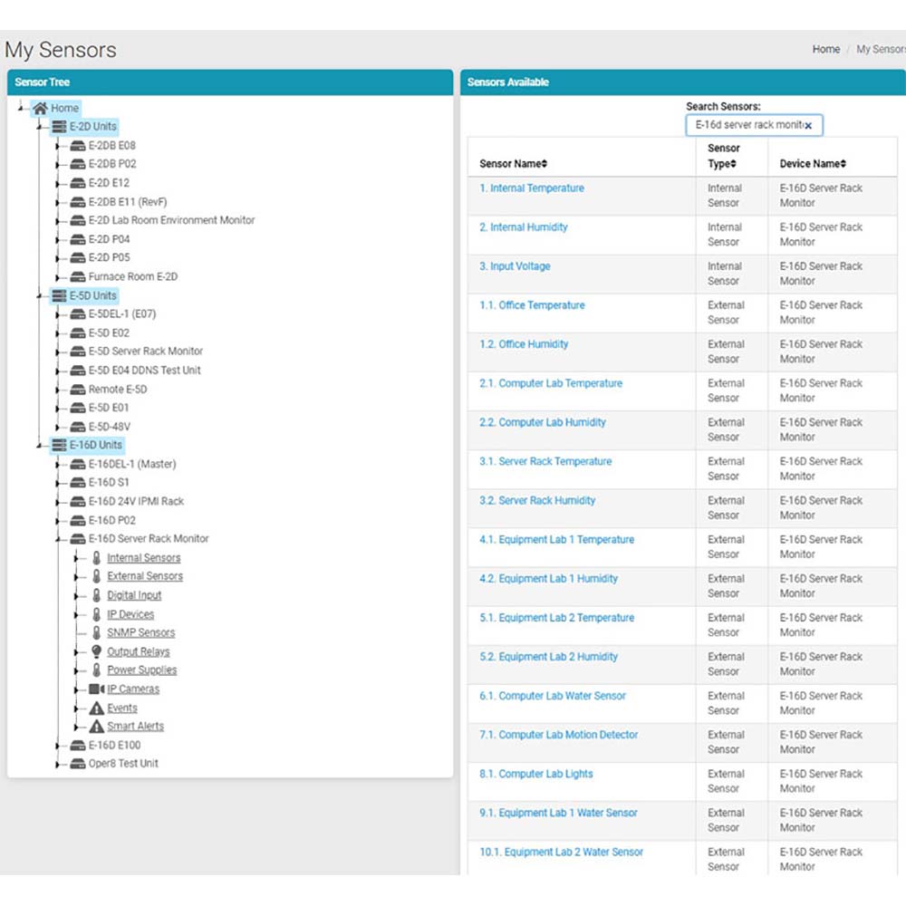
Task: Click the thermometer icon beside External Sensors
Action: pos(97,576)
